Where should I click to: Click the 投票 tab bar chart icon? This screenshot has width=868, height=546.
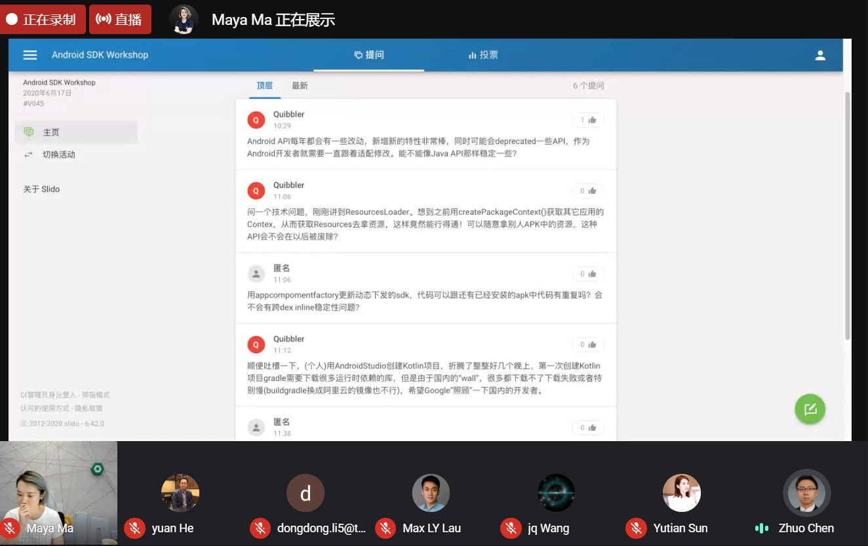pyautogui.click(x=472, y=56)
